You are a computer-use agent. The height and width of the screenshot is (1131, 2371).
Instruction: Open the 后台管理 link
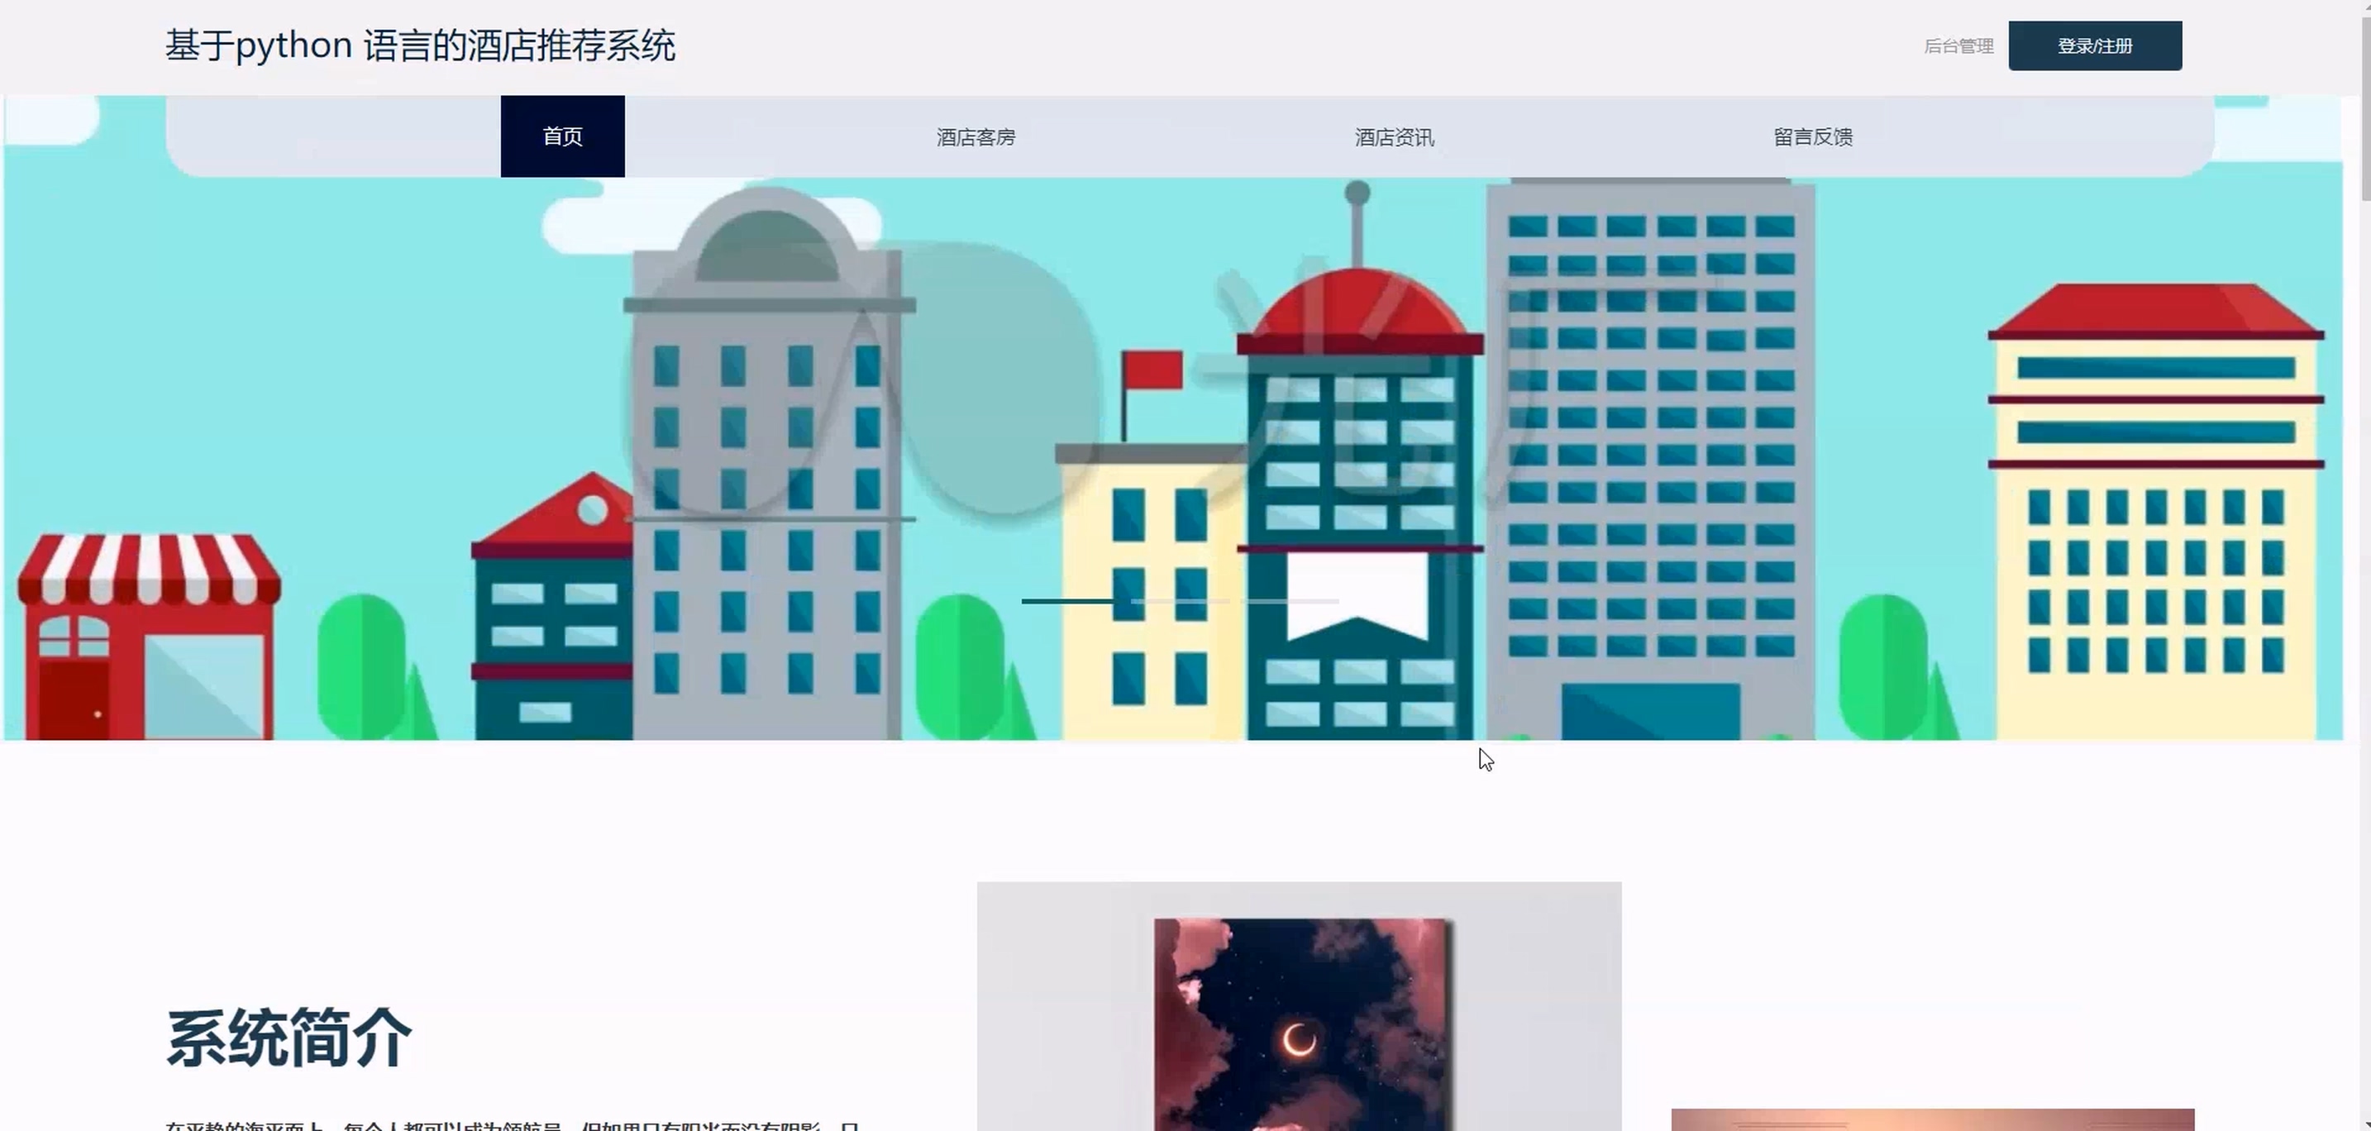[1958, 46]
